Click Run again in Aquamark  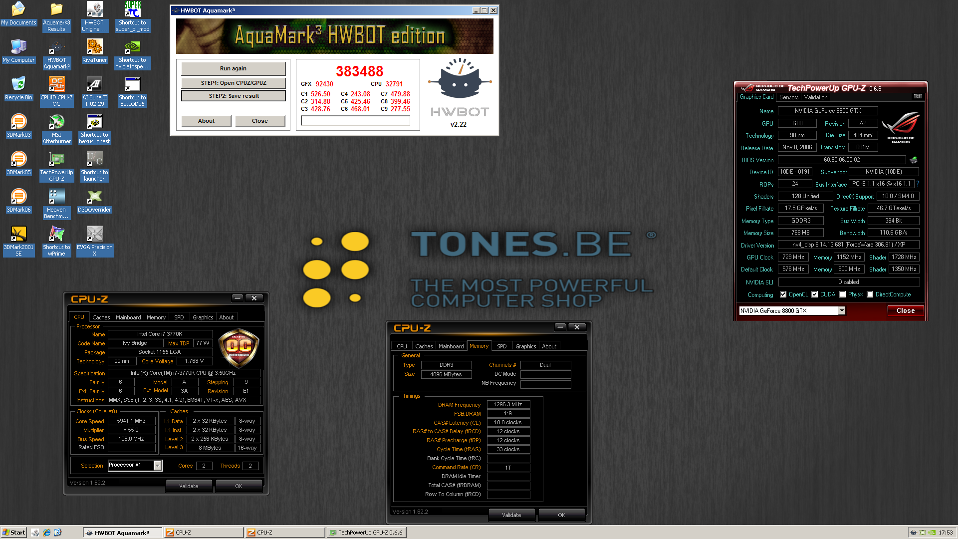tap(234, 68)
